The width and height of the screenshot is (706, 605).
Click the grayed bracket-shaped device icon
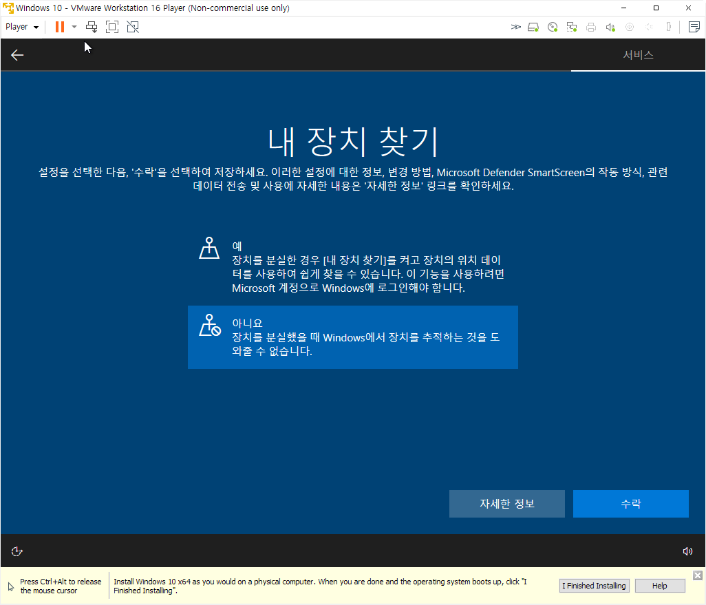(669, 27)
